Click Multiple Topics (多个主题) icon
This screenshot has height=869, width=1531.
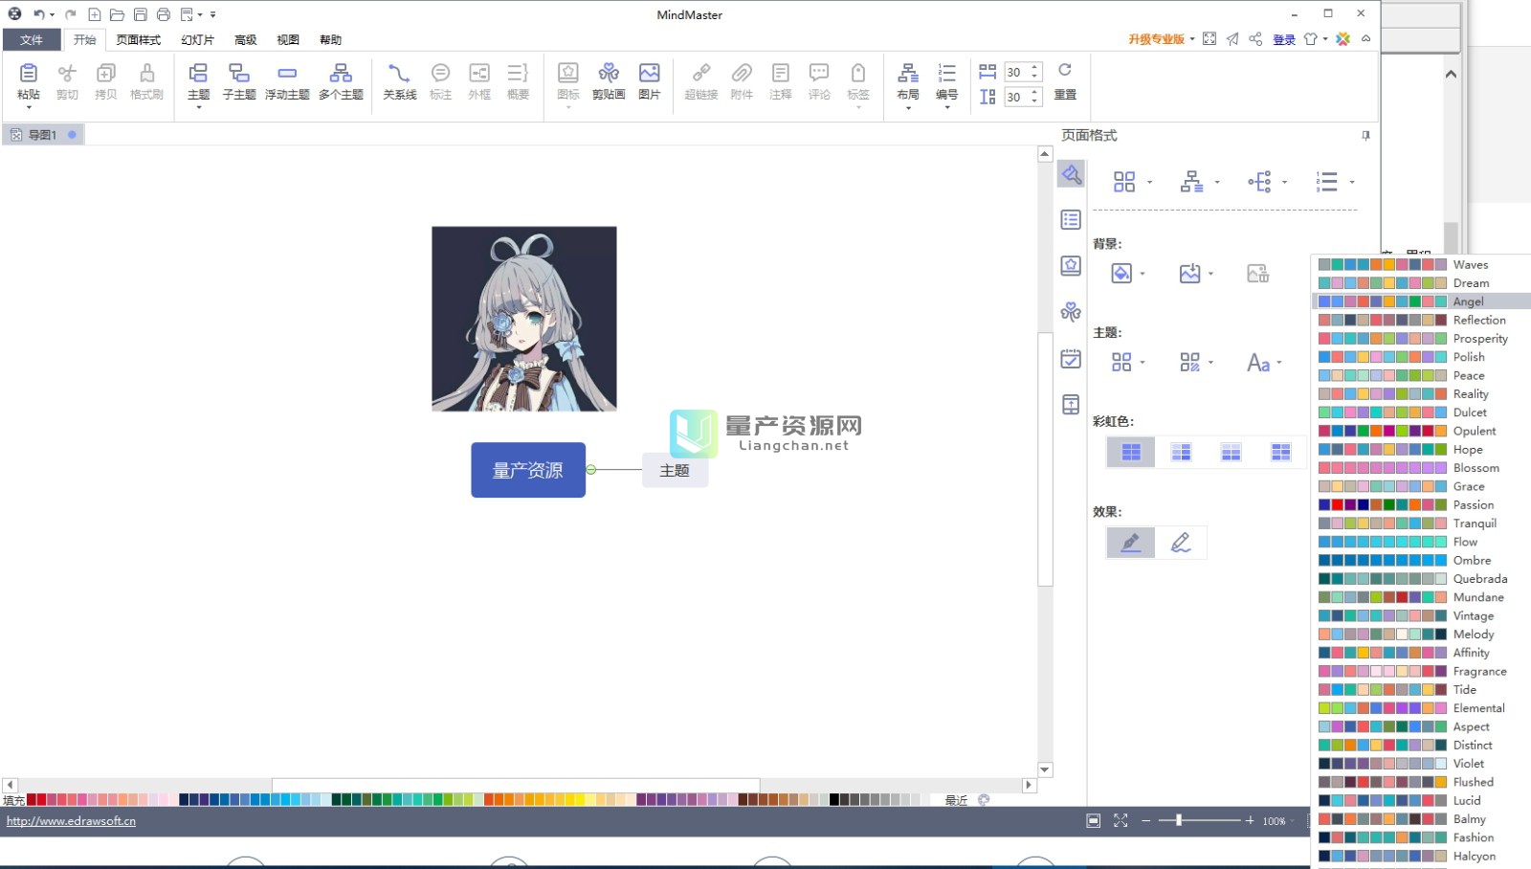(341, 74)
